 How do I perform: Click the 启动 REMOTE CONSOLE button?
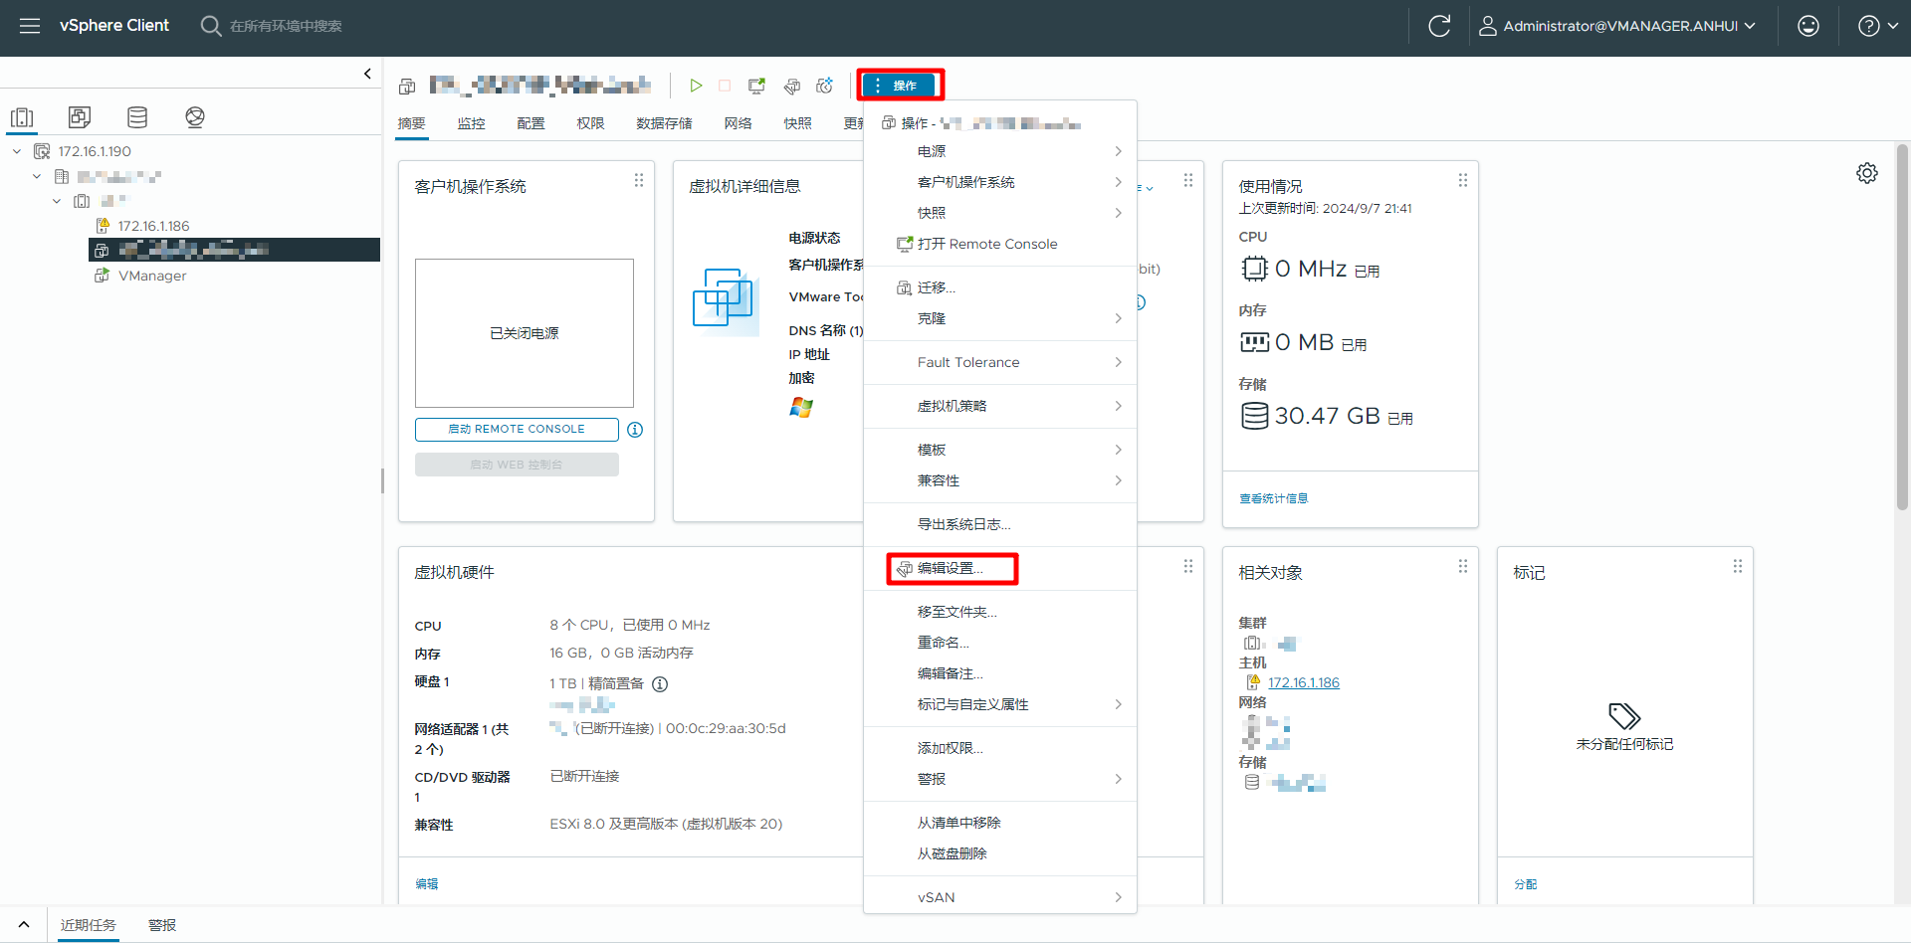click(x=517, y=429)
